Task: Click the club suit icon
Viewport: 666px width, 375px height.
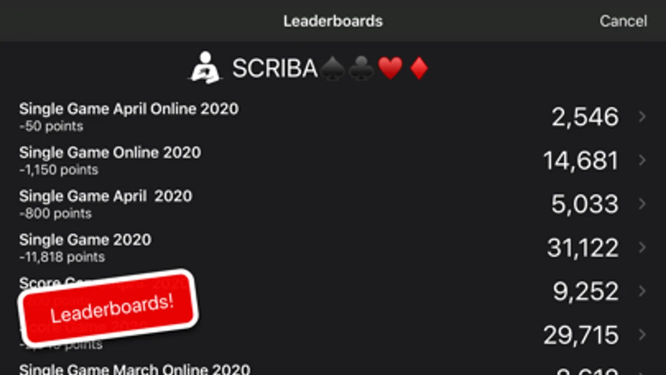Action: [x=362, y=68]
